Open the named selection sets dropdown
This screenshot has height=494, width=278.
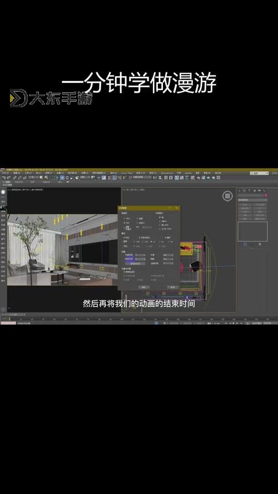pyautogui.click(x=142, y=177)
